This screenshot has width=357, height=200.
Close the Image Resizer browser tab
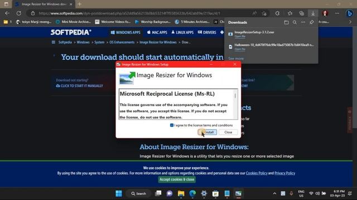point(71,4)
